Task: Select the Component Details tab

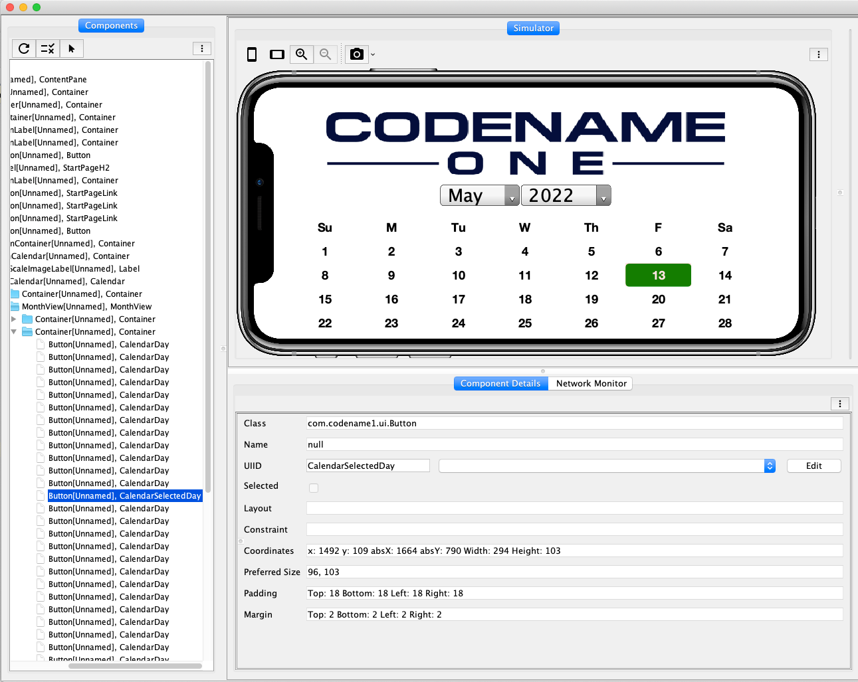Action: (500, 384)
